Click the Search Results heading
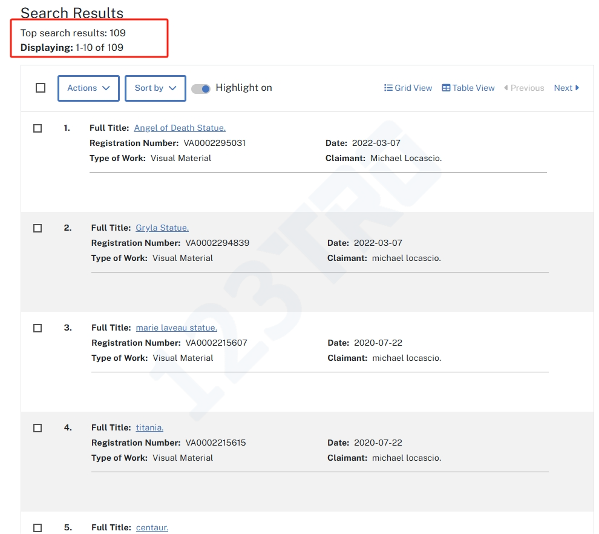599x534 pixels. coord(72,13)
